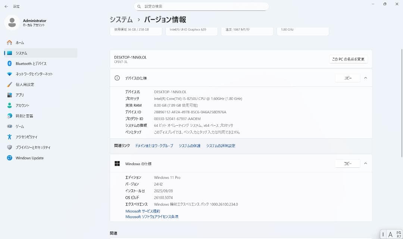
Task: Select システム in the breadcrumb path
Action: [121, 19]
